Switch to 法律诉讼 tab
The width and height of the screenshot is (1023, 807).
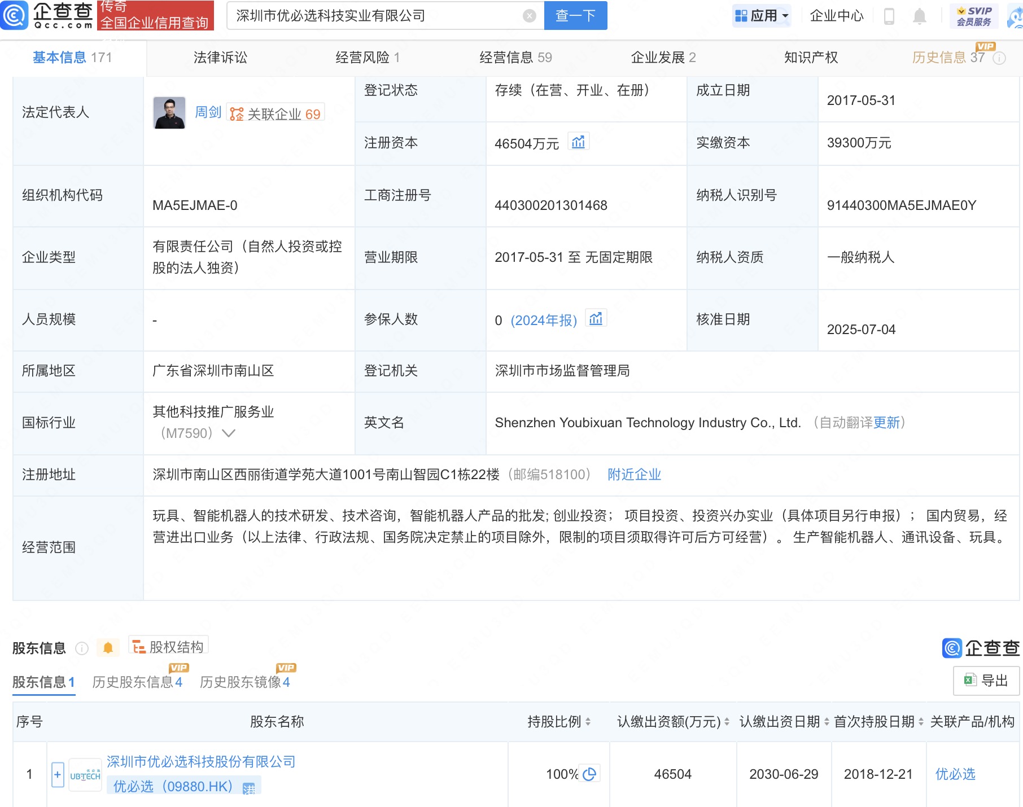coord(220,58)
